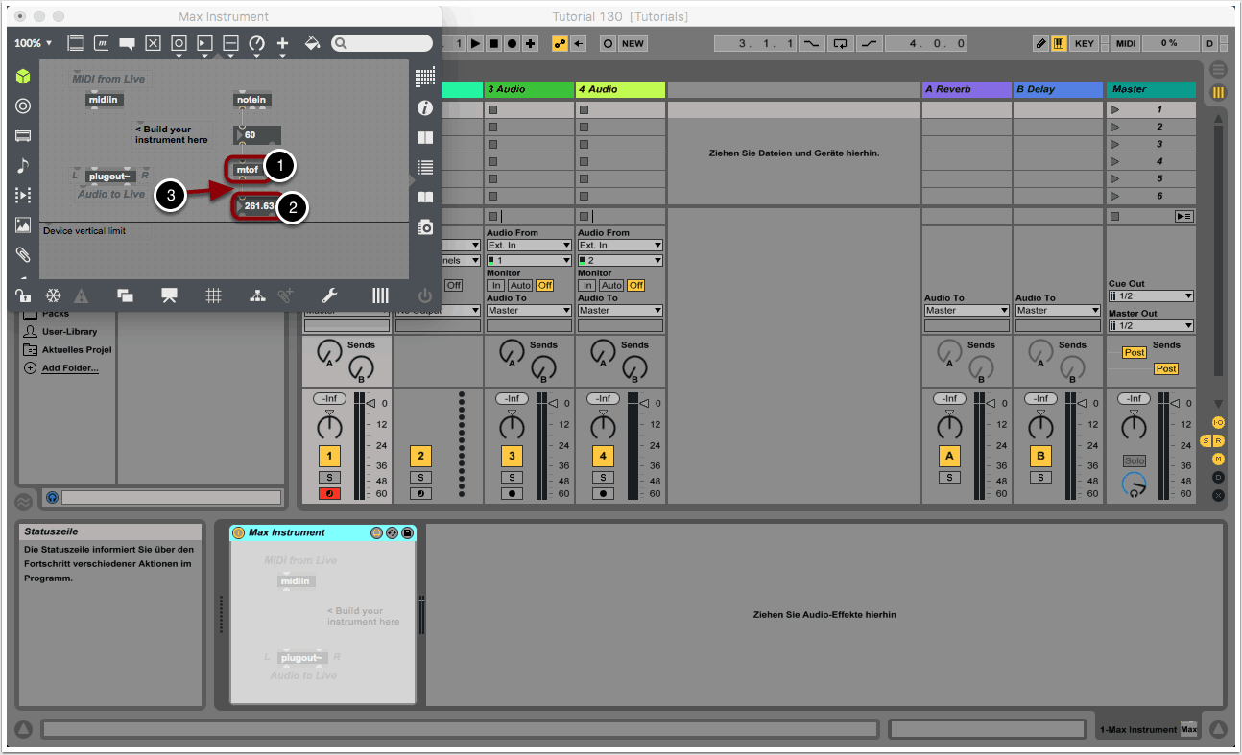Click the Master preview volume knob
1242x755 pixels.
tap(1134, 484)
